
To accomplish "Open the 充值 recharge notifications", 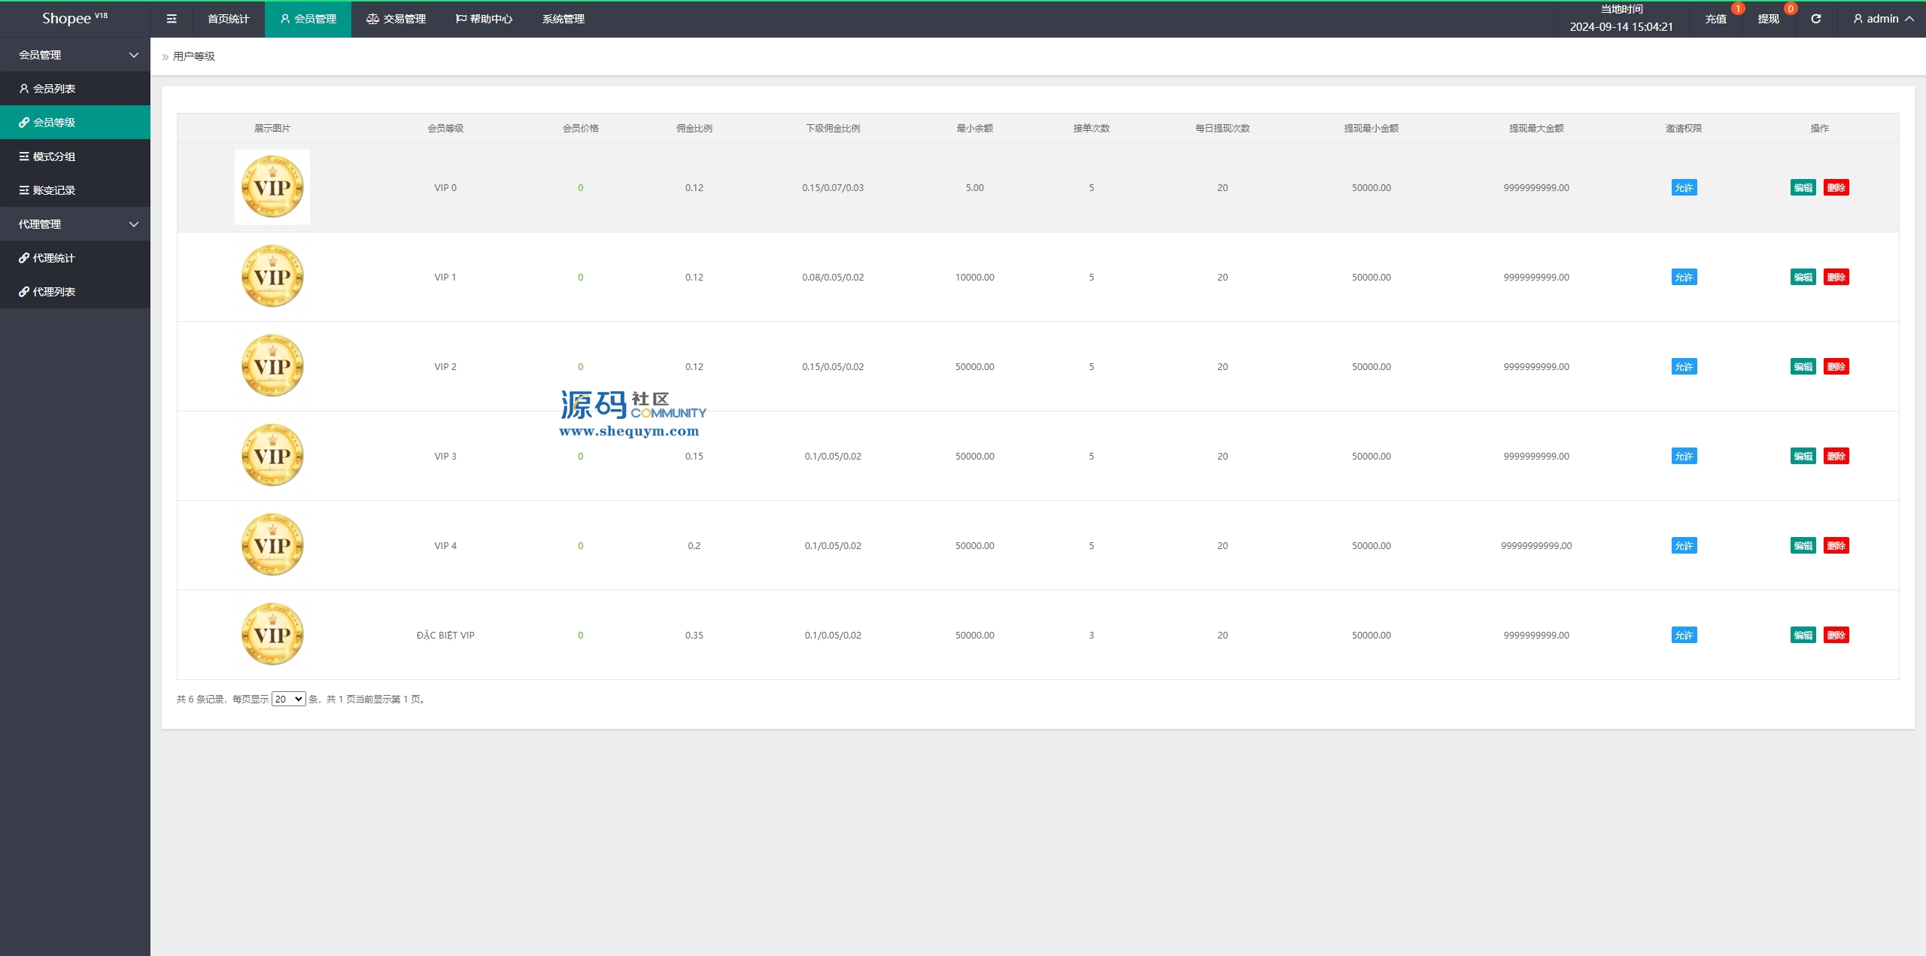I will [x=1715, y=19].
